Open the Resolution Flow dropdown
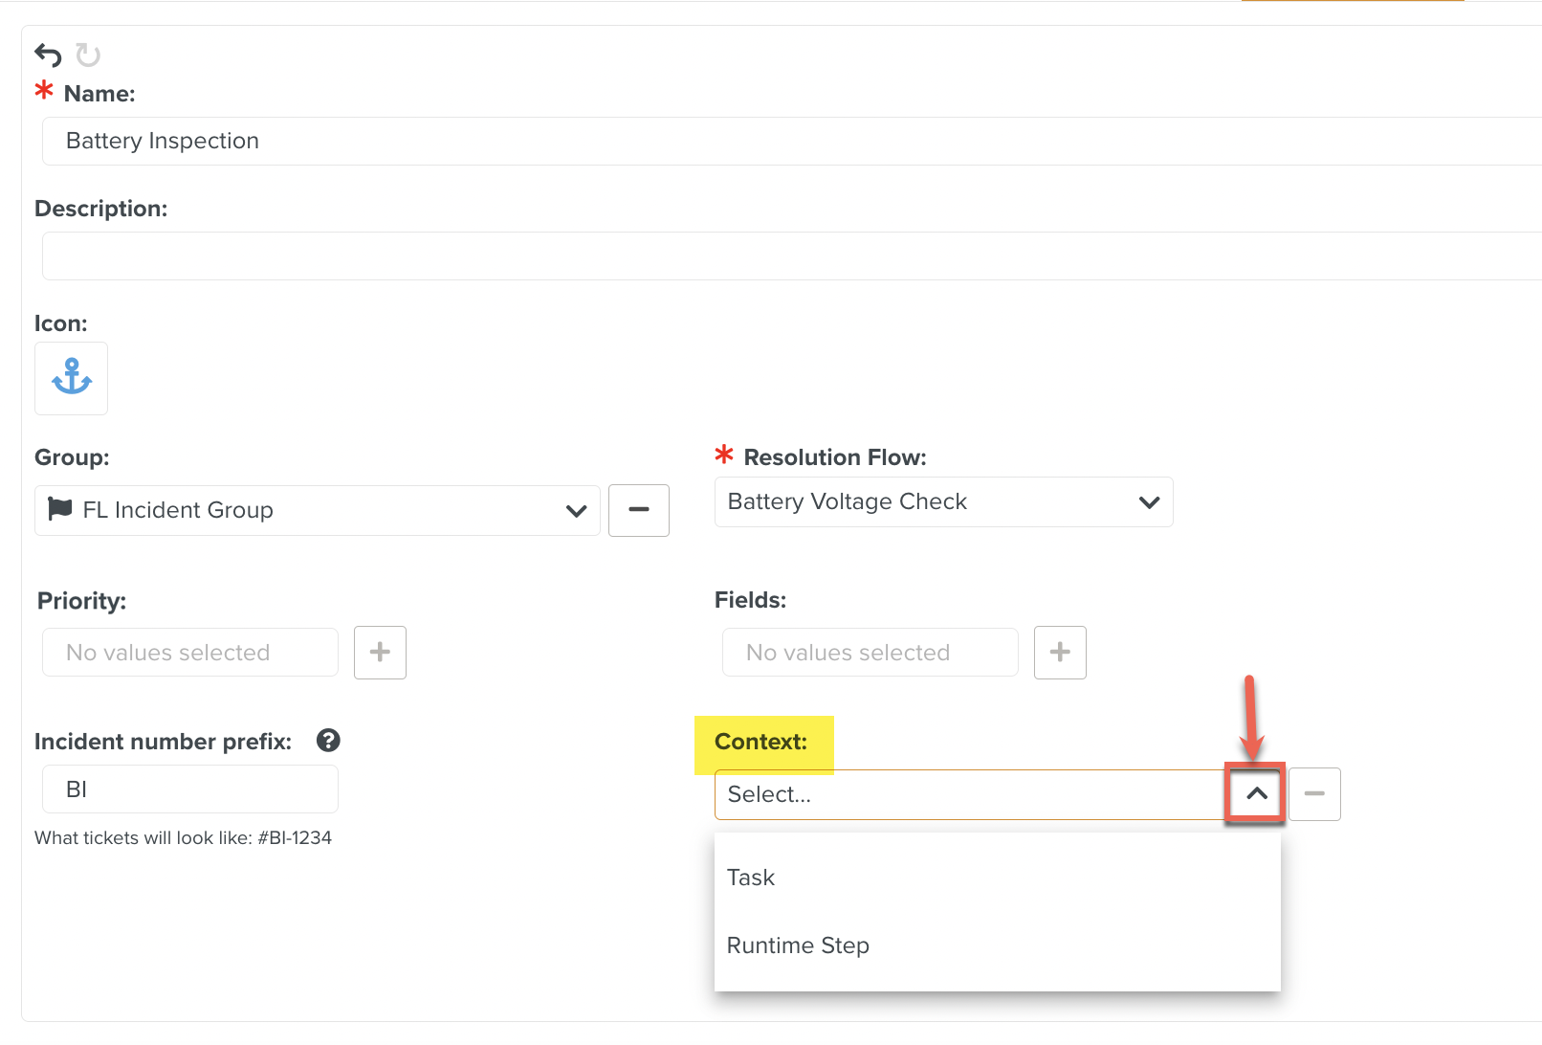The width and height of the screenshot is (1542, 1045). 1149,502
